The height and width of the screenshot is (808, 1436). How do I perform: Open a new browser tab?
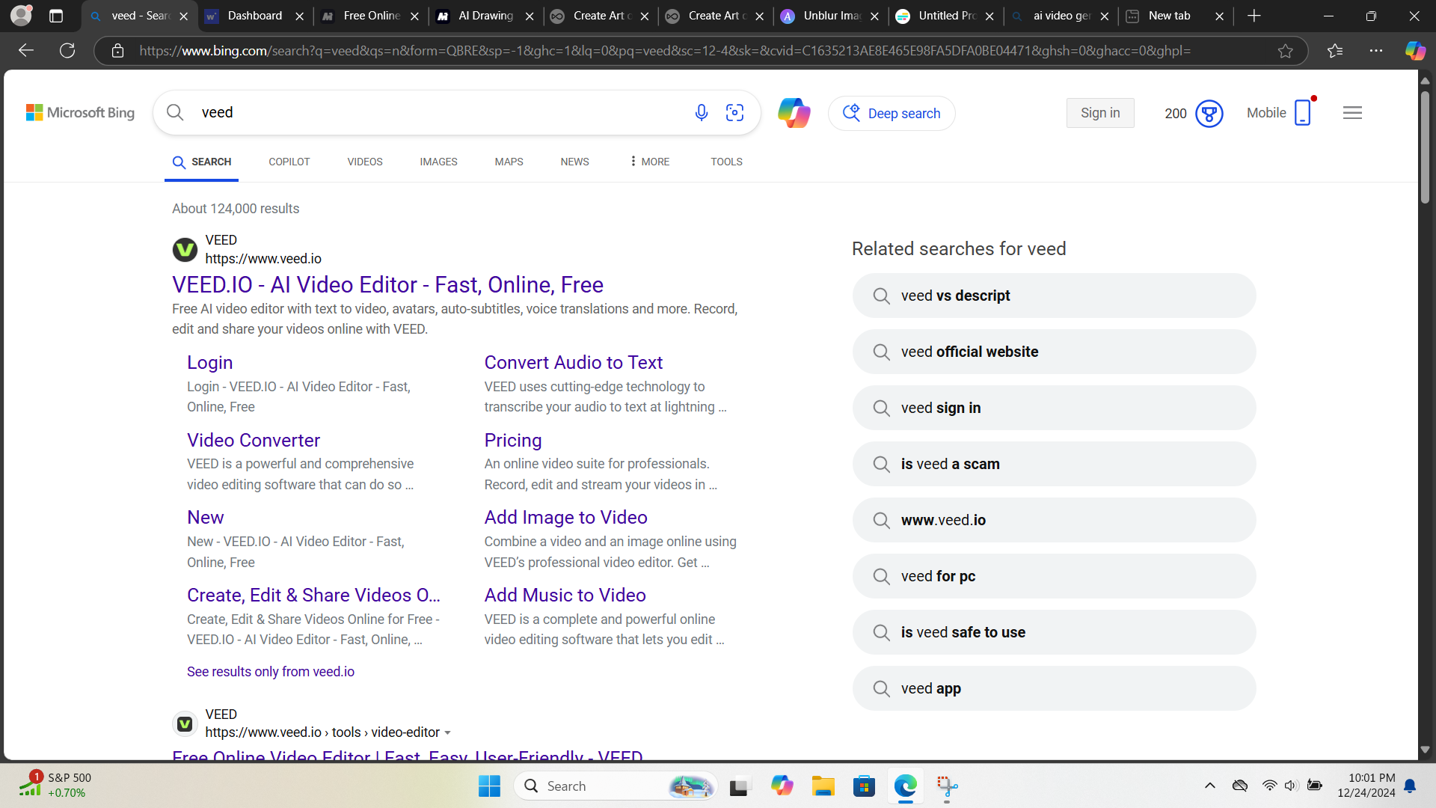tap(1254, 16)
